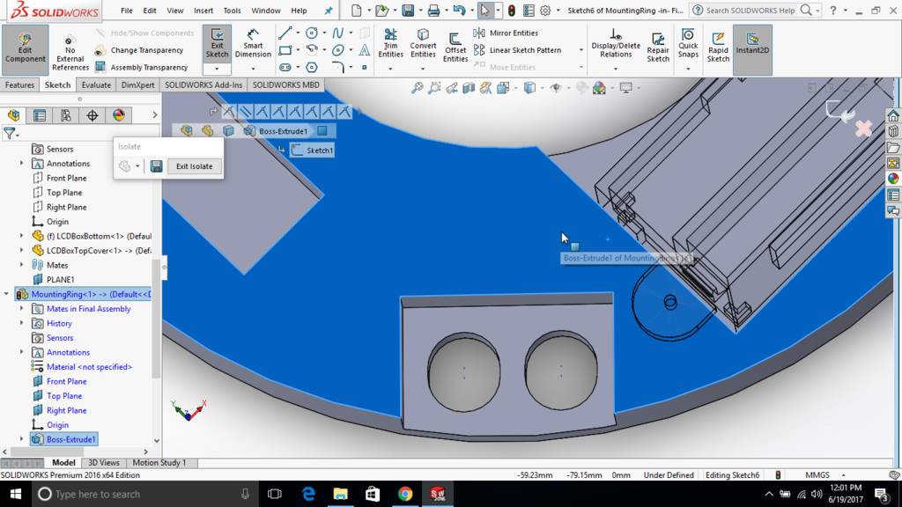This screenshot has width=902, height=507.
Task: Open the Motion Study 1 tab
Action: click(x=159, y=463)
